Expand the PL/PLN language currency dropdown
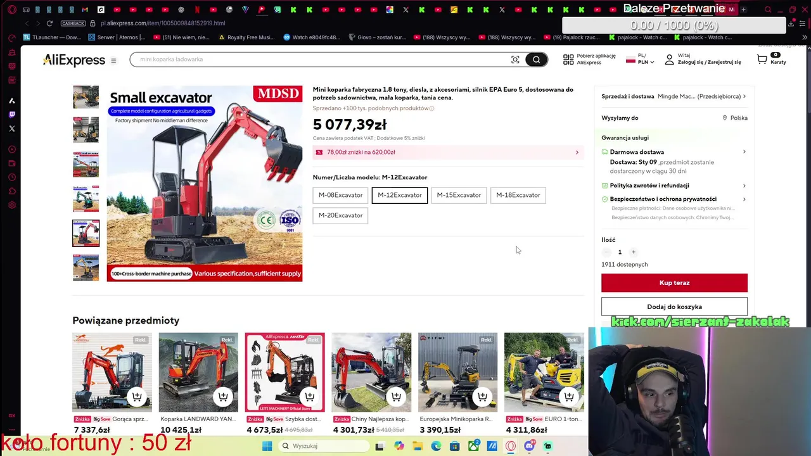Viewport: 811px width, 456px height. click(641, 60)
